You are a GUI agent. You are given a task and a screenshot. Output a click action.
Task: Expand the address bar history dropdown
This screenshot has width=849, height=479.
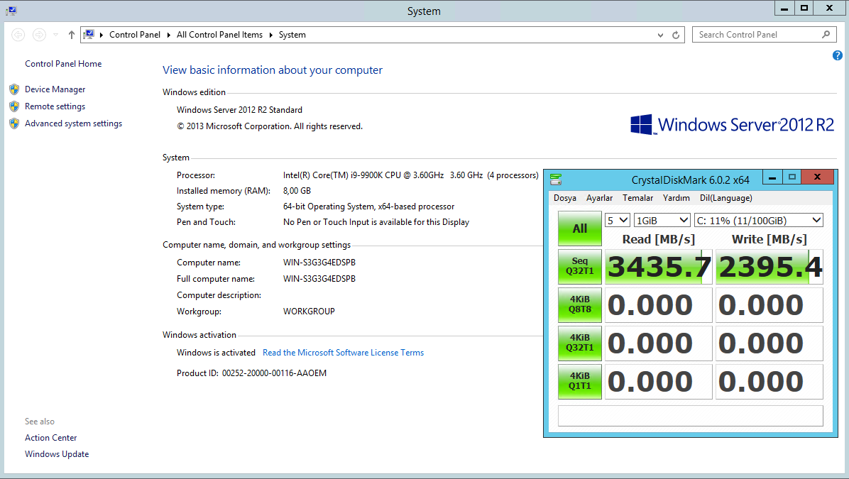pos(661,35)
